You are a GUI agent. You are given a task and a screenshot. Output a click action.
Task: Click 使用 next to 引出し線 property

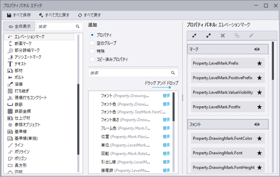click(x=166, y=162)
